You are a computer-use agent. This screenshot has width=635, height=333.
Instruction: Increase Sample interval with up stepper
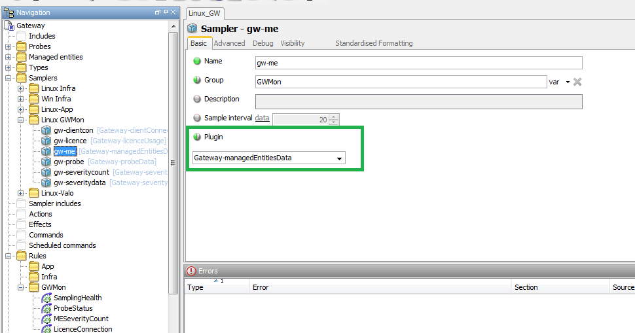pos(334,116)
